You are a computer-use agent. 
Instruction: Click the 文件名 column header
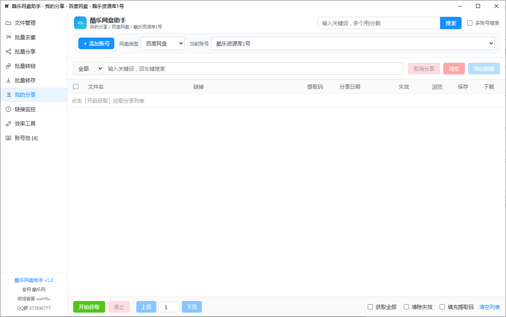[96, 87]
